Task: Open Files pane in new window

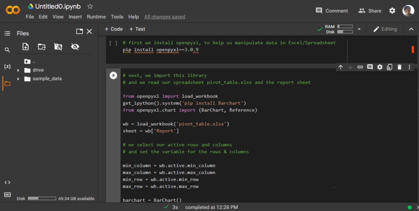Action: point(79,31)
